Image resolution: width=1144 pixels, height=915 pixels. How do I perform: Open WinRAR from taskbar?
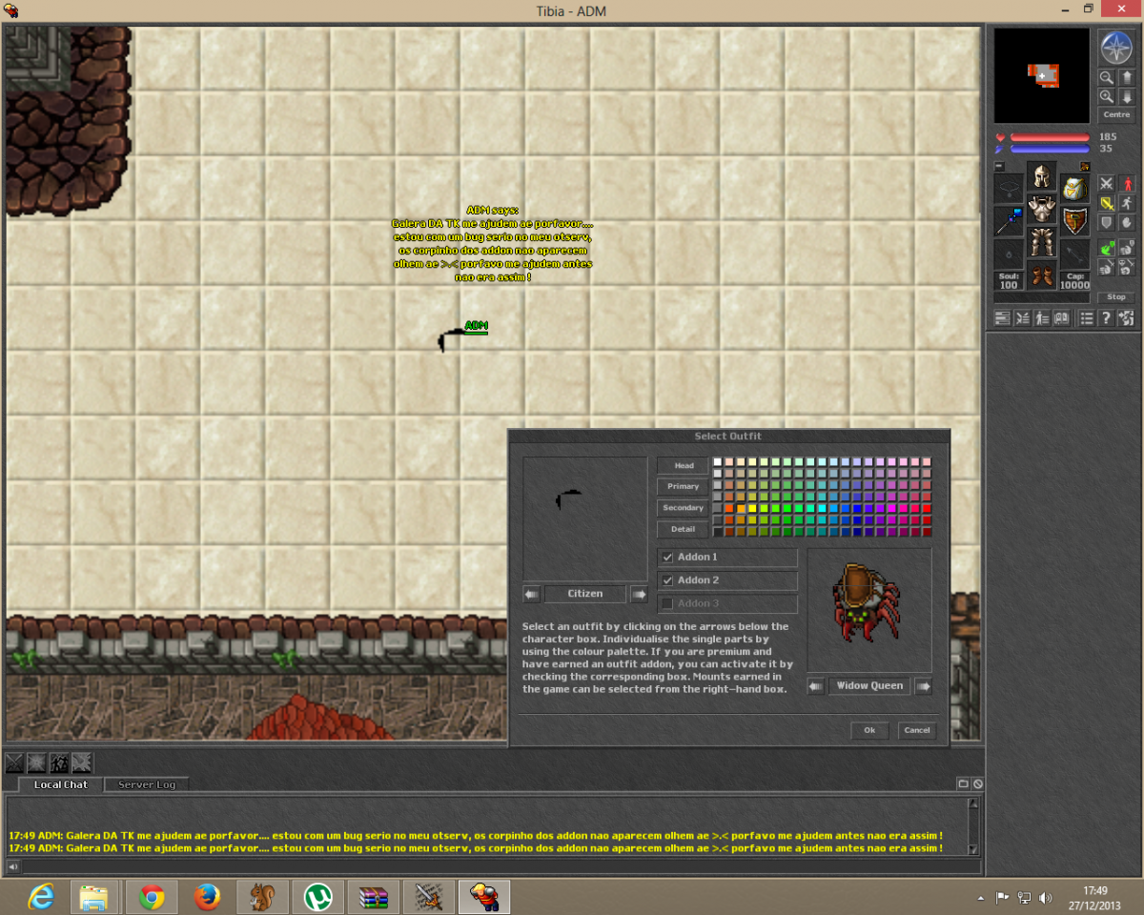pos(373,897)
